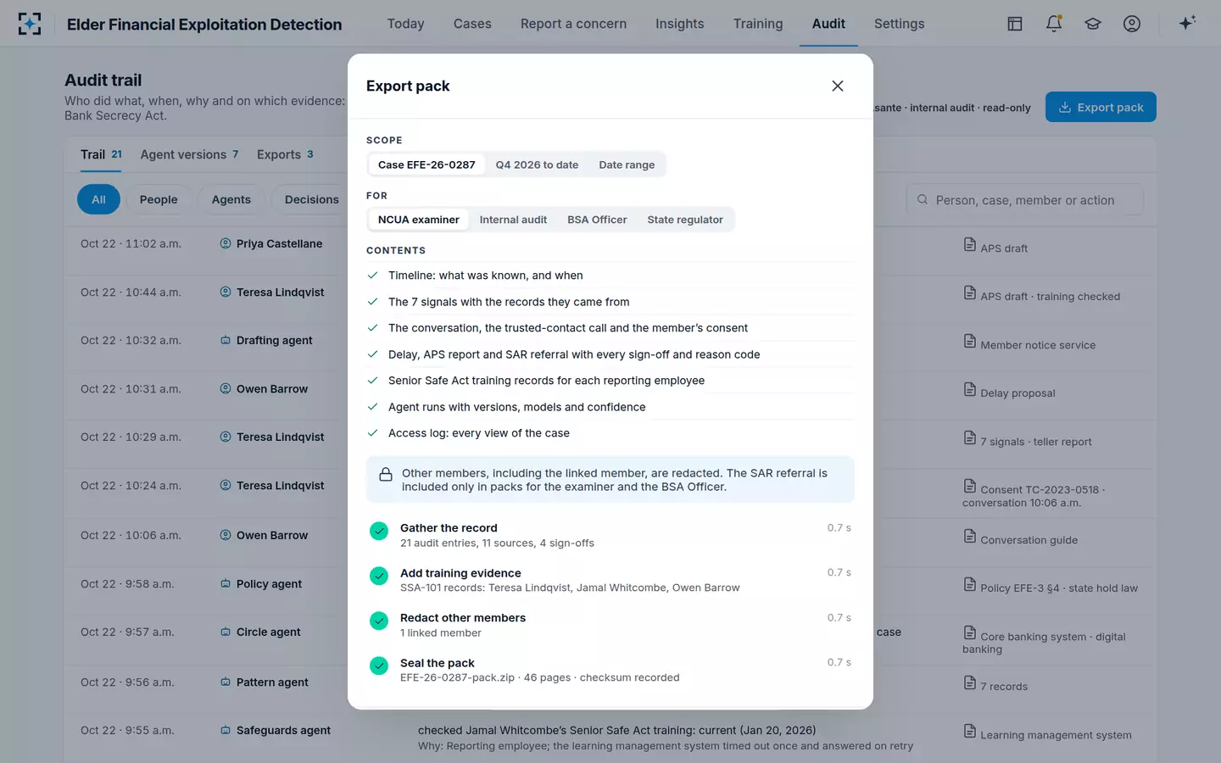Open the Insights nav tab
Image resolution: width=1221 pixels, height=763 pixels.
click(x=680, y=24)
